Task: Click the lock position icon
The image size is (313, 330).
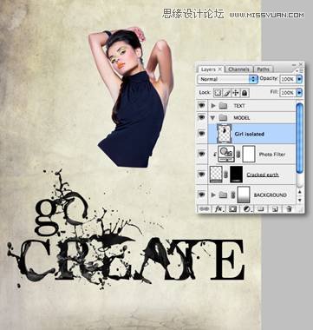Action: click(x=236, y=93)
